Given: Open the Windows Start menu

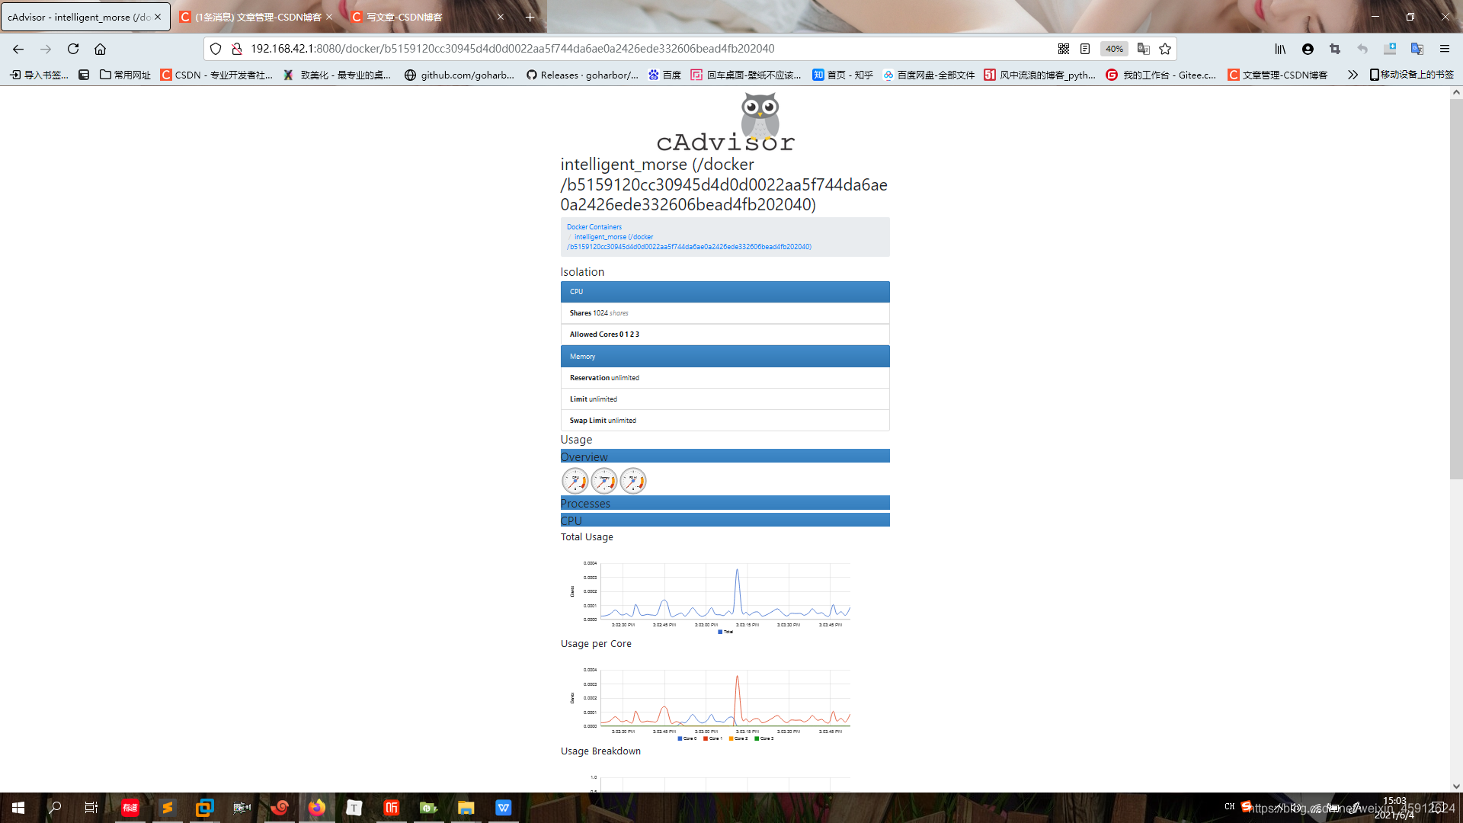Looking at the screenshot, I should pos(18,808).
